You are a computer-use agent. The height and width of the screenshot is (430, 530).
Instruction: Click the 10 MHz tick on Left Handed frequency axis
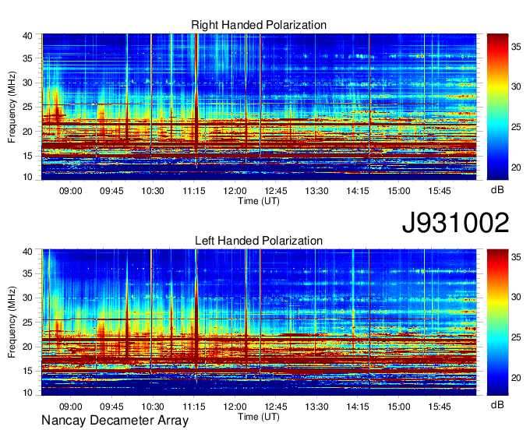coord(28,393)
